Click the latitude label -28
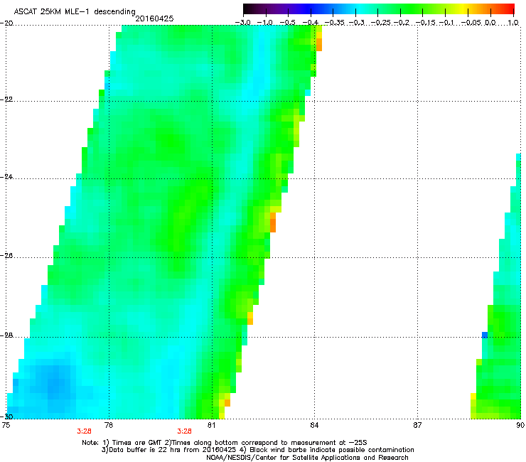The image size is (526, 462). point(6,335)
